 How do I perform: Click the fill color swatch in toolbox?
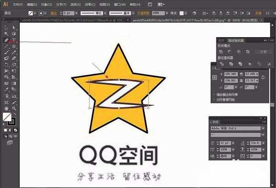pyautogui.click(x=6, y=117)
